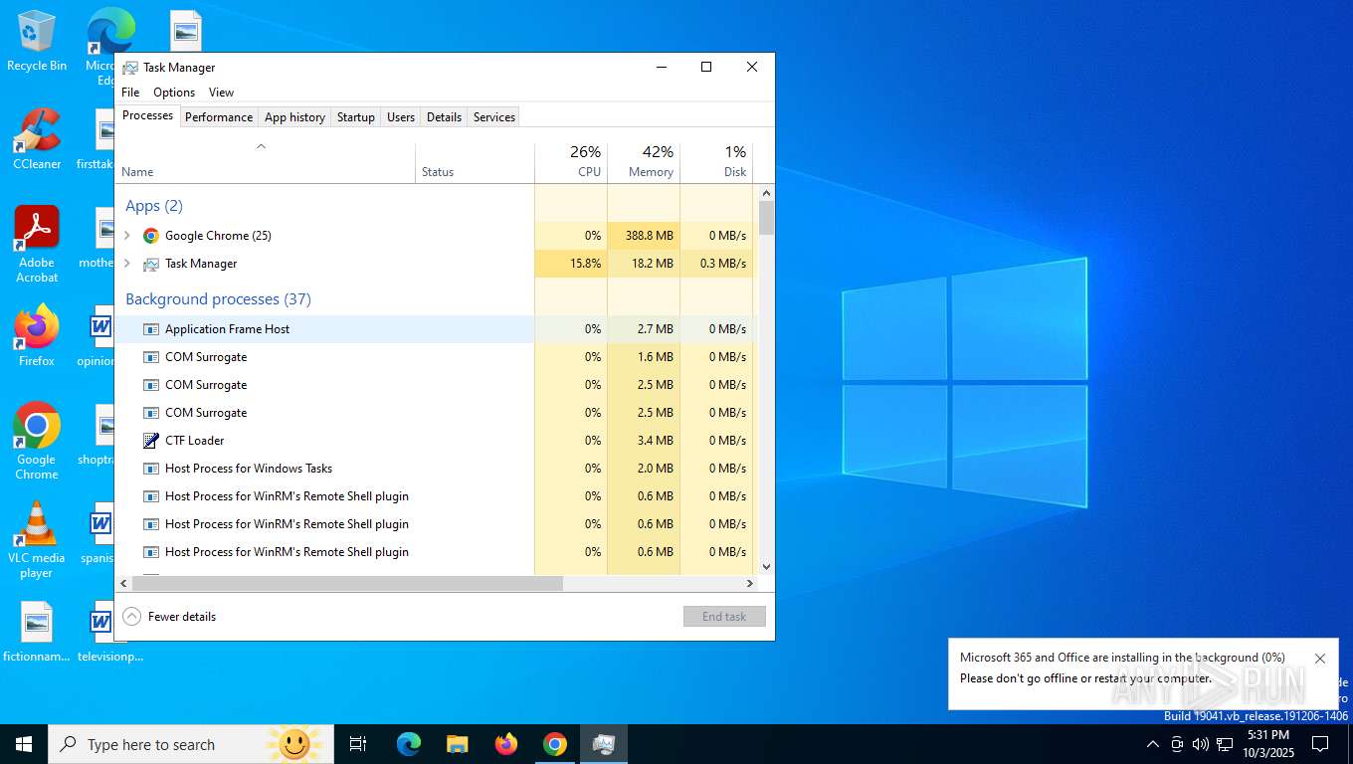Image resolution: width=1353 pixels, height=764 pixels.
Task: Select the Host Process for Windows Tasks row
Action: point(434,469)
